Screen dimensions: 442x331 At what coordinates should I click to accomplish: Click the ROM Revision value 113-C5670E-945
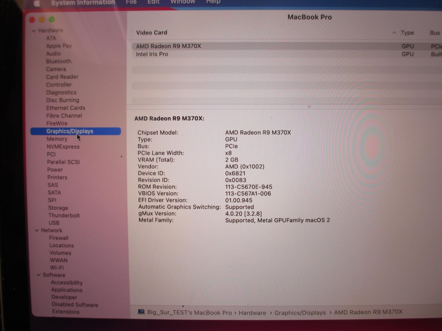249,187
